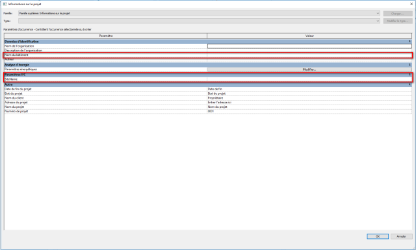416x250 pixels.
Task: Select the Etat du projet parameter label
Action: click(14, 94)
